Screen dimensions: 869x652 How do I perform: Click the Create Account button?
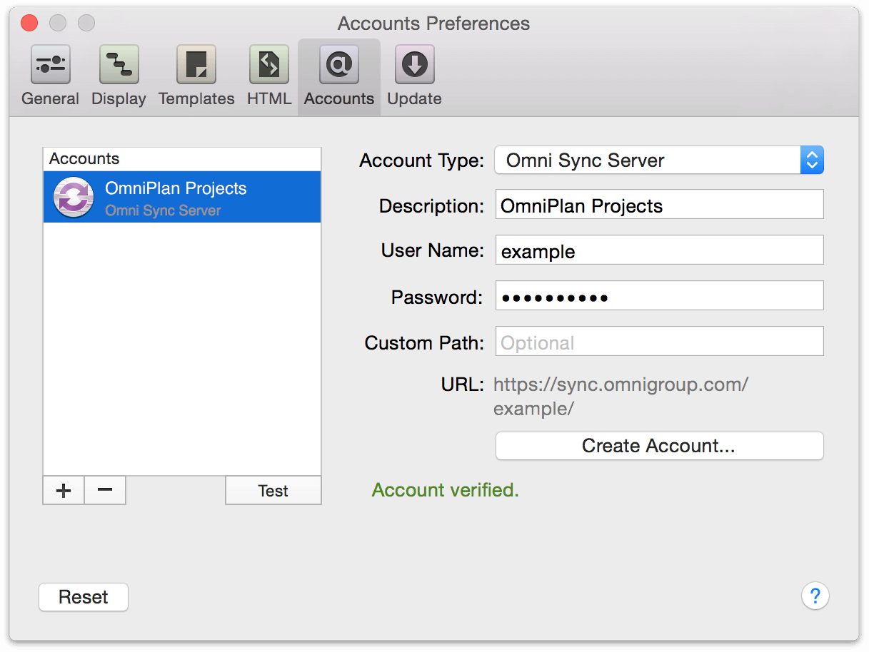point(659,446)
